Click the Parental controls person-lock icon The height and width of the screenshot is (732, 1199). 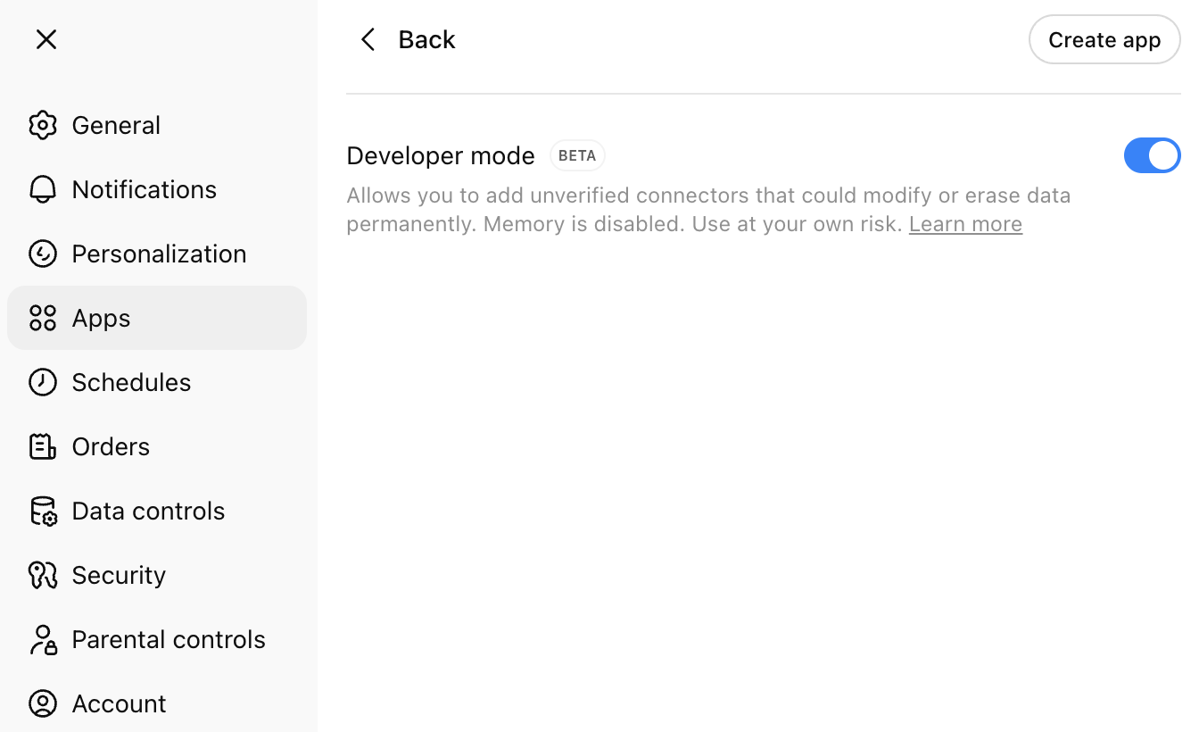[42, 639]
